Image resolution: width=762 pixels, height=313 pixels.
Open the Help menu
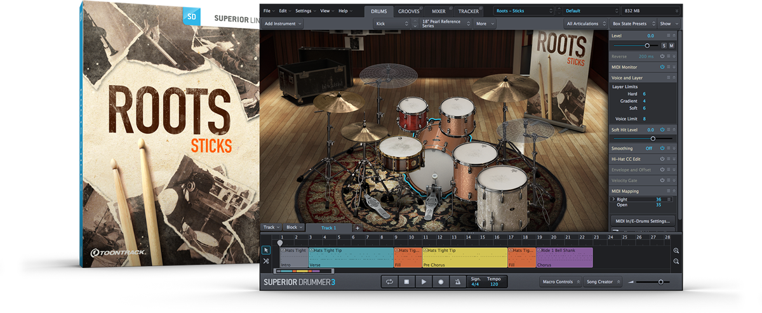tap(345, 11)
